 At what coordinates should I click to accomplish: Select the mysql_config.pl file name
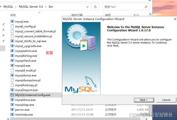tap(25, 27)
